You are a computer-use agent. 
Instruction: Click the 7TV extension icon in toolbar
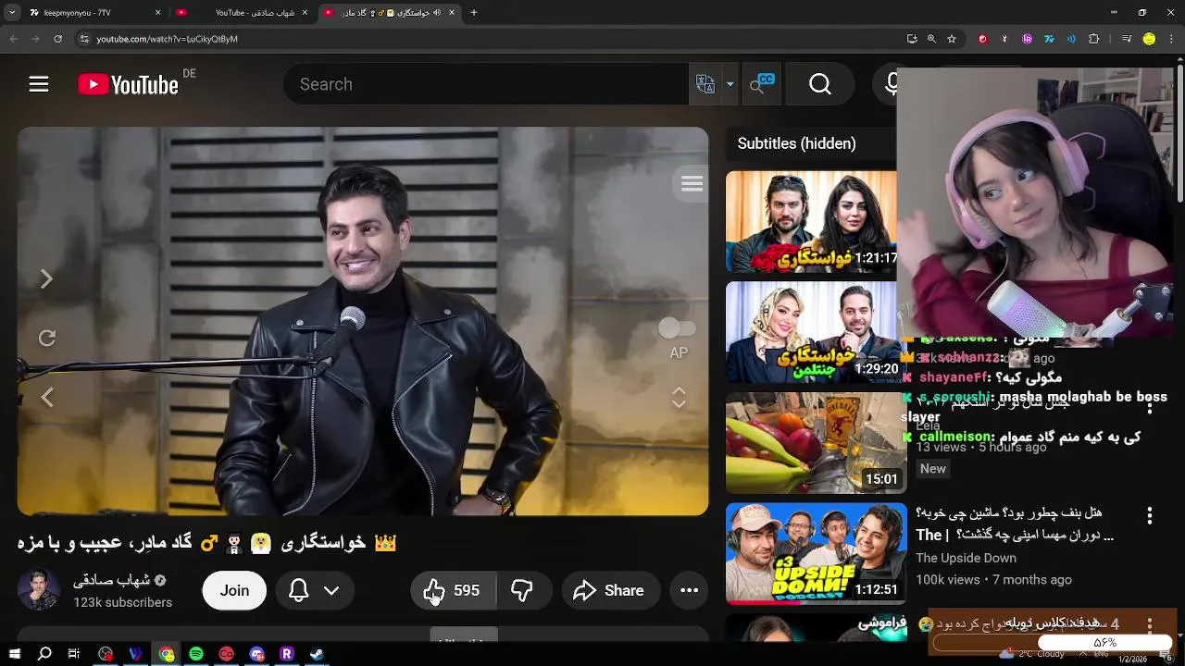[1050, 39]
